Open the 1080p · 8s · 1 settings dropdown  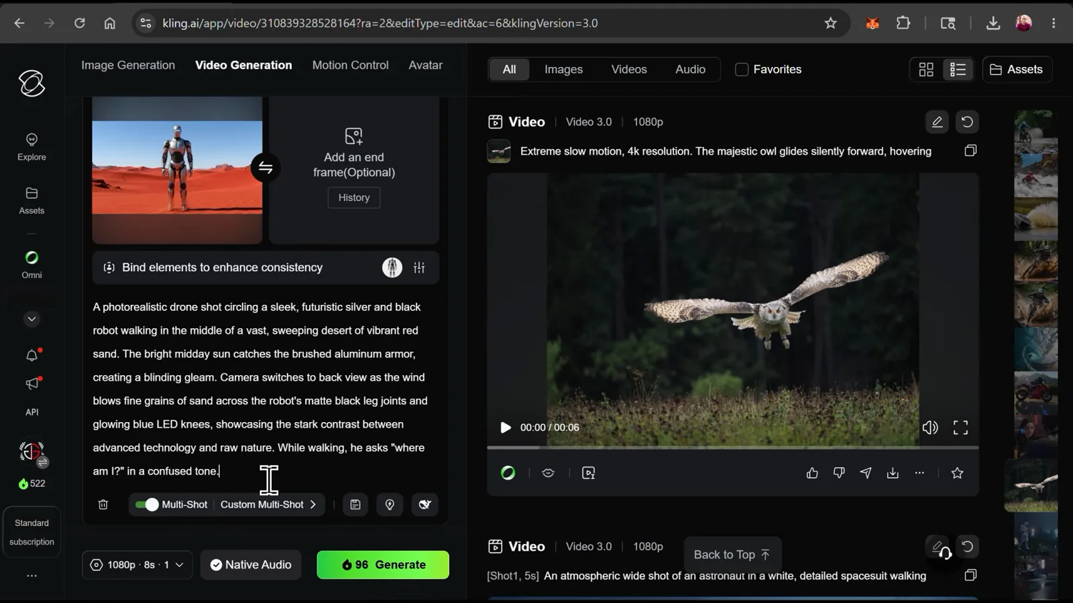tap(137, 565)
